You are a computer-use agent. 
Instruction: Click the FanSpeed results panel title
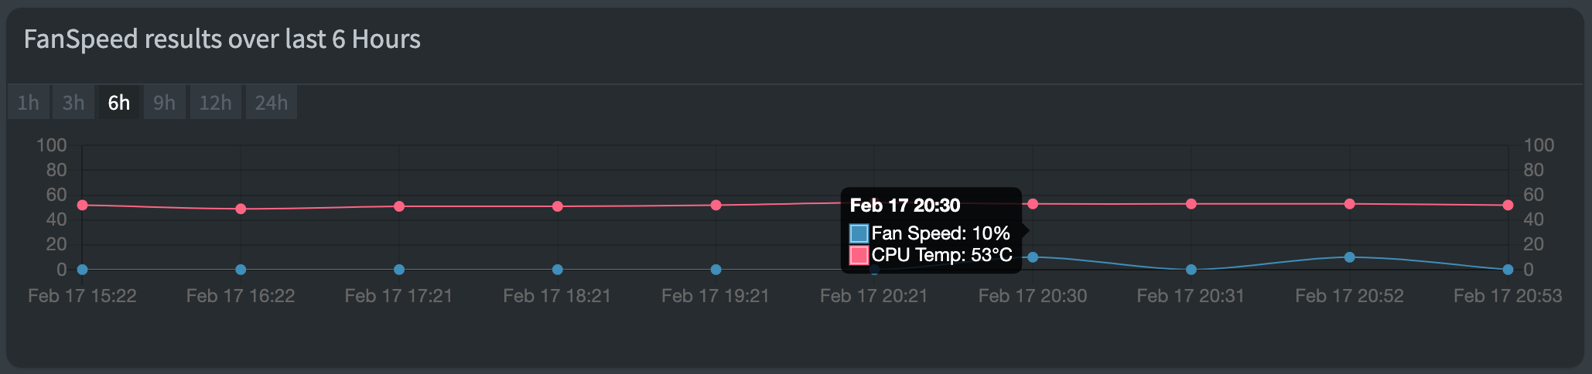[x=222, y=39]
